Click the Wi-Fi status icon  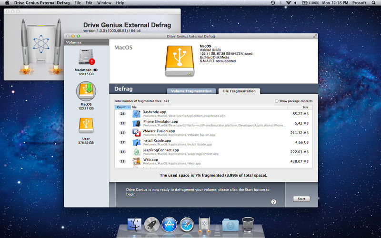point(289,3)
